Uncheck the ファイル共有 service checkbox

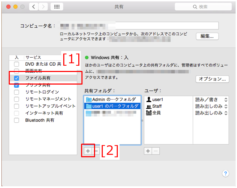(x=16, y=78)
